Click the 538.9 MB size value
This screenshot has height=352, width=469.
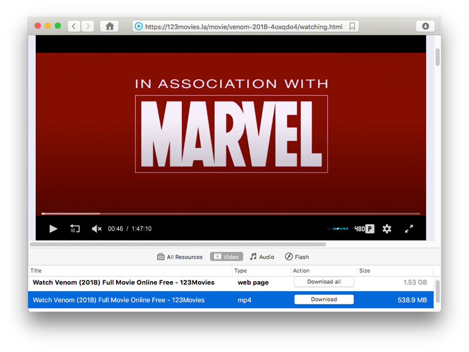(412, 300)
